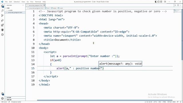This screenshot has height=103, width=183.
Task: Open the Source Control view
Action: click(2, 15)
